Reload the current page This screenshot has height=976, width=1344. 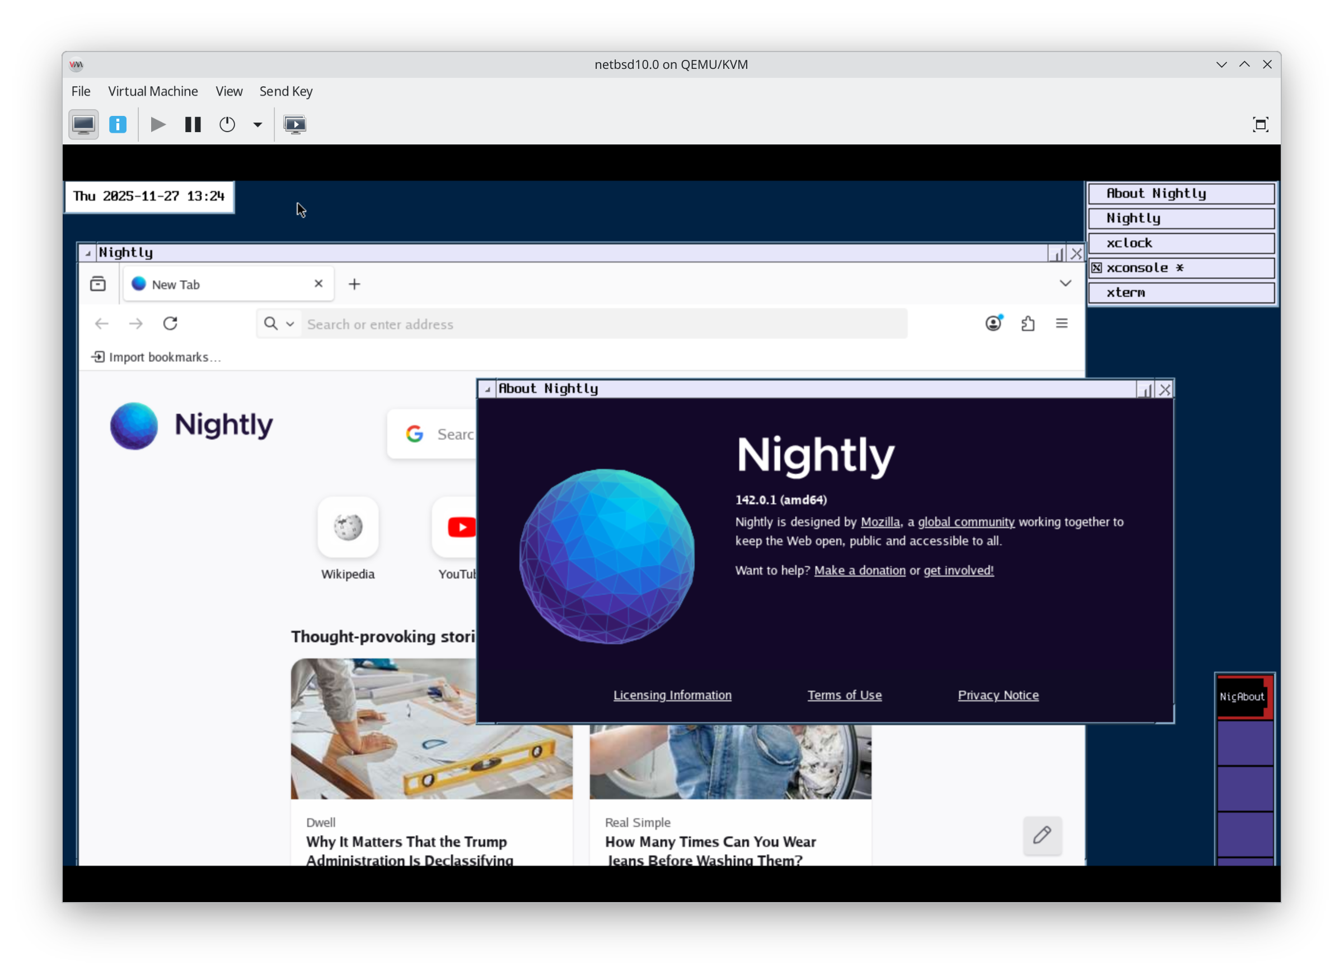171,324
